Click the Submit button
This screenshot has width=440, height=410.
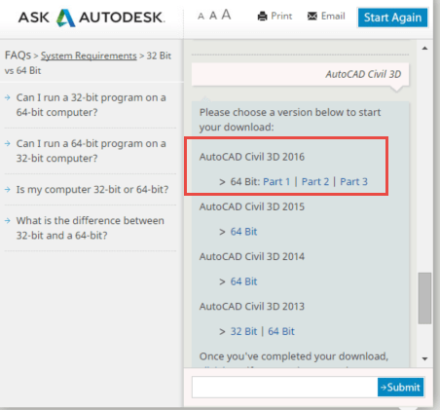(401, 387)
